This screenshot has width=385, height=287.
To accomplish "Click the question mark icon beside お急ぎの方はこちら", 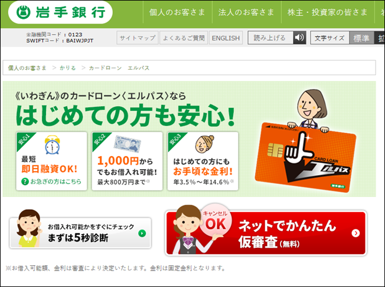I will pyautogui.click(x=25, y=182).
